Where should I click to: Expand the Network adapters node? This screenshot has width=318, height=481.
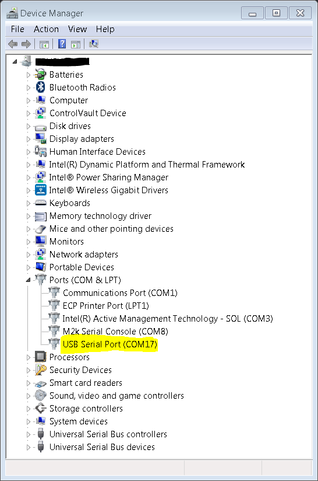[x=28, y=255]
